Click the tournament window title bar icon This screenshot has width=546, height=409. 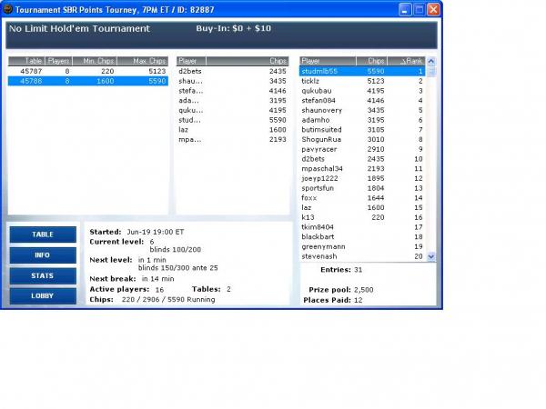8,9
